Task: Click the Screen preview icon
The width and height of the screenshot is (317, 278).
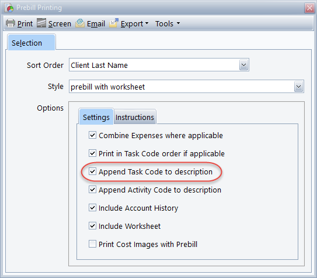Action: pos(41,23)
